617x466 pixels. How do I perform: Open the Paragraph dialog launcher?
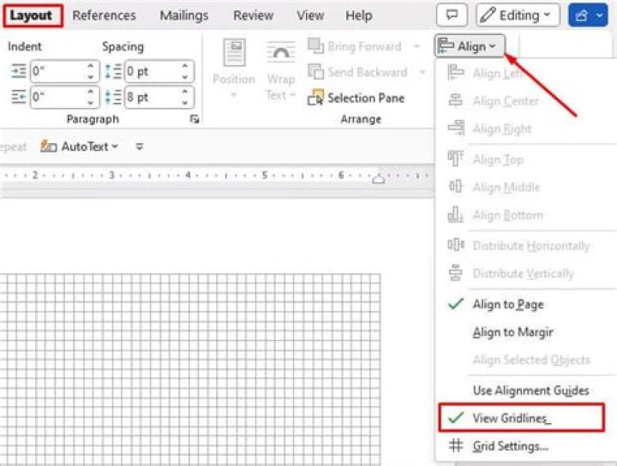pos(195,119)
